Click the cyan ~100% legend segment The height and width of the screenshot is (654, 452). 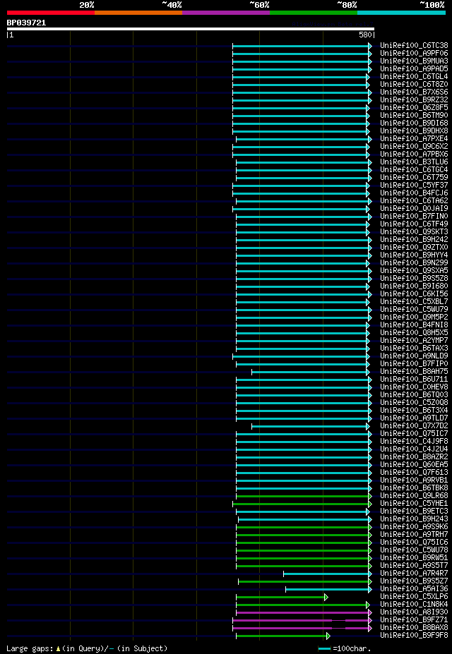tap(401, 13)
